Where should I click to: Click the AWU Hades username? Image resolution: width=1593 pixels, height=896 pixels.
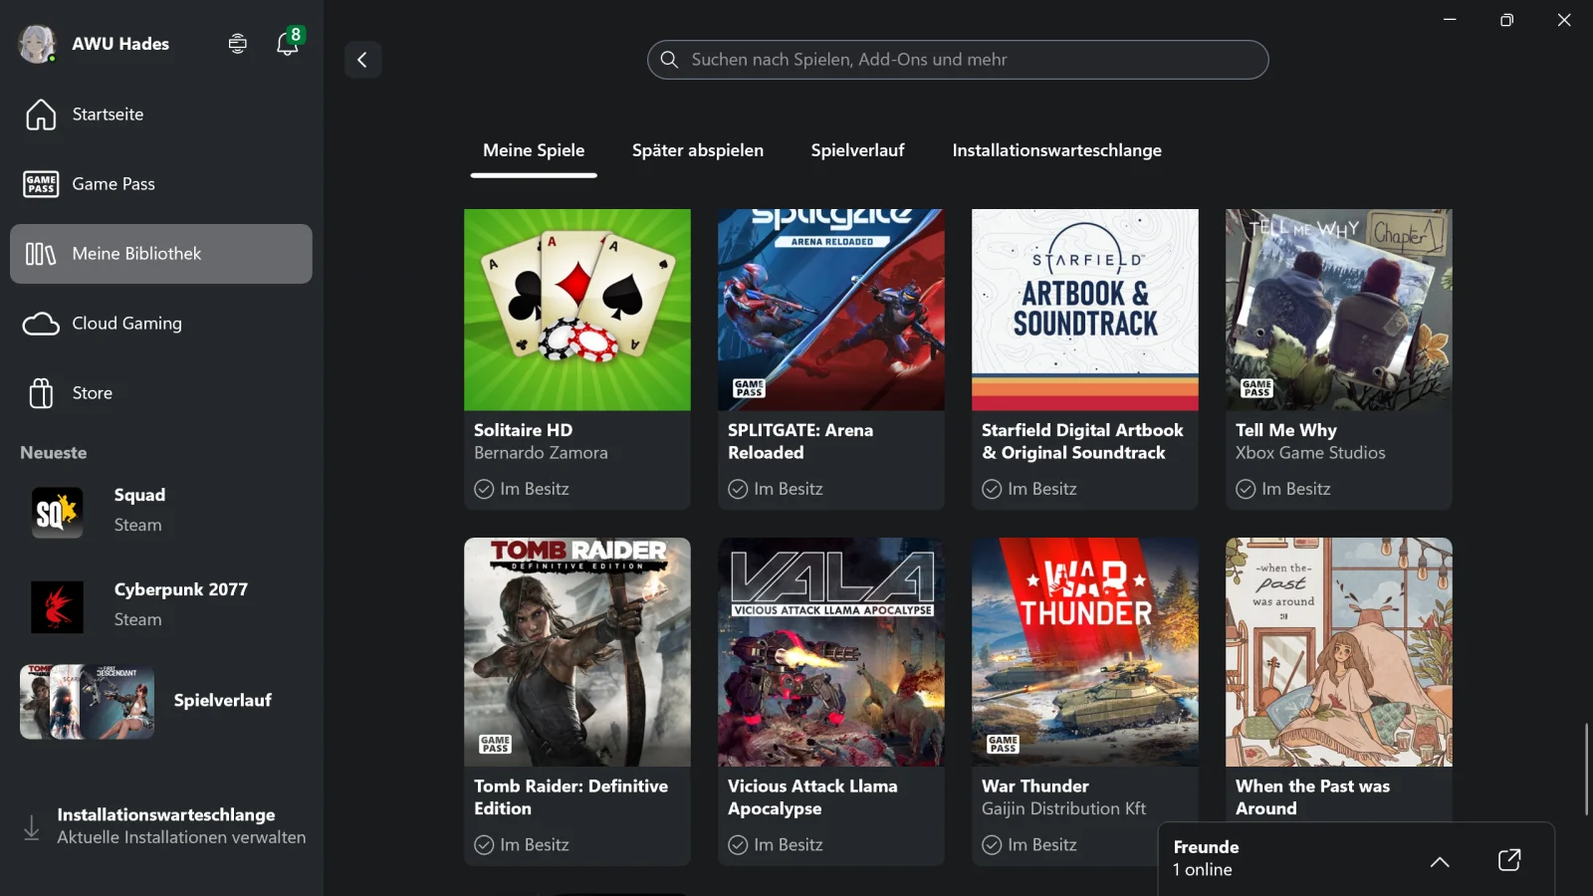pyautogui.click(x=120, y=44)
